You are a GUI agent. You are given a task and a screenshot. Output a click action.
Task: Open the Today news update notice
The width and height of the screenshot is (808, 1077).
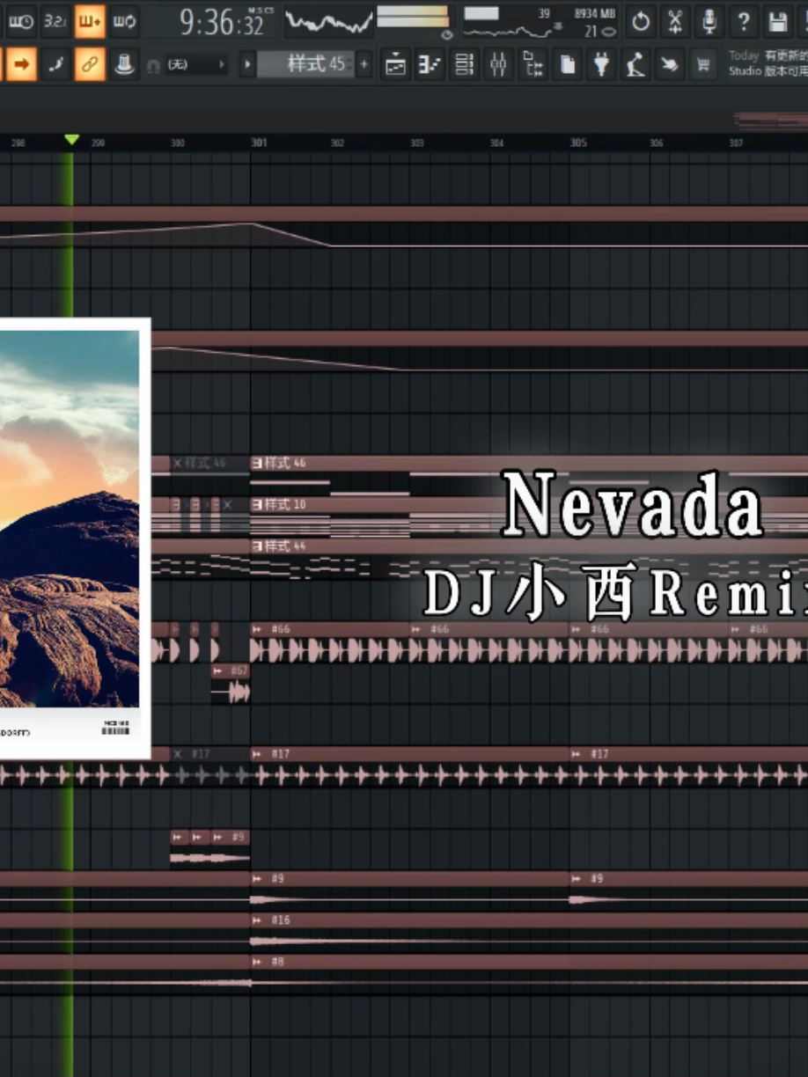pos(767,63)
